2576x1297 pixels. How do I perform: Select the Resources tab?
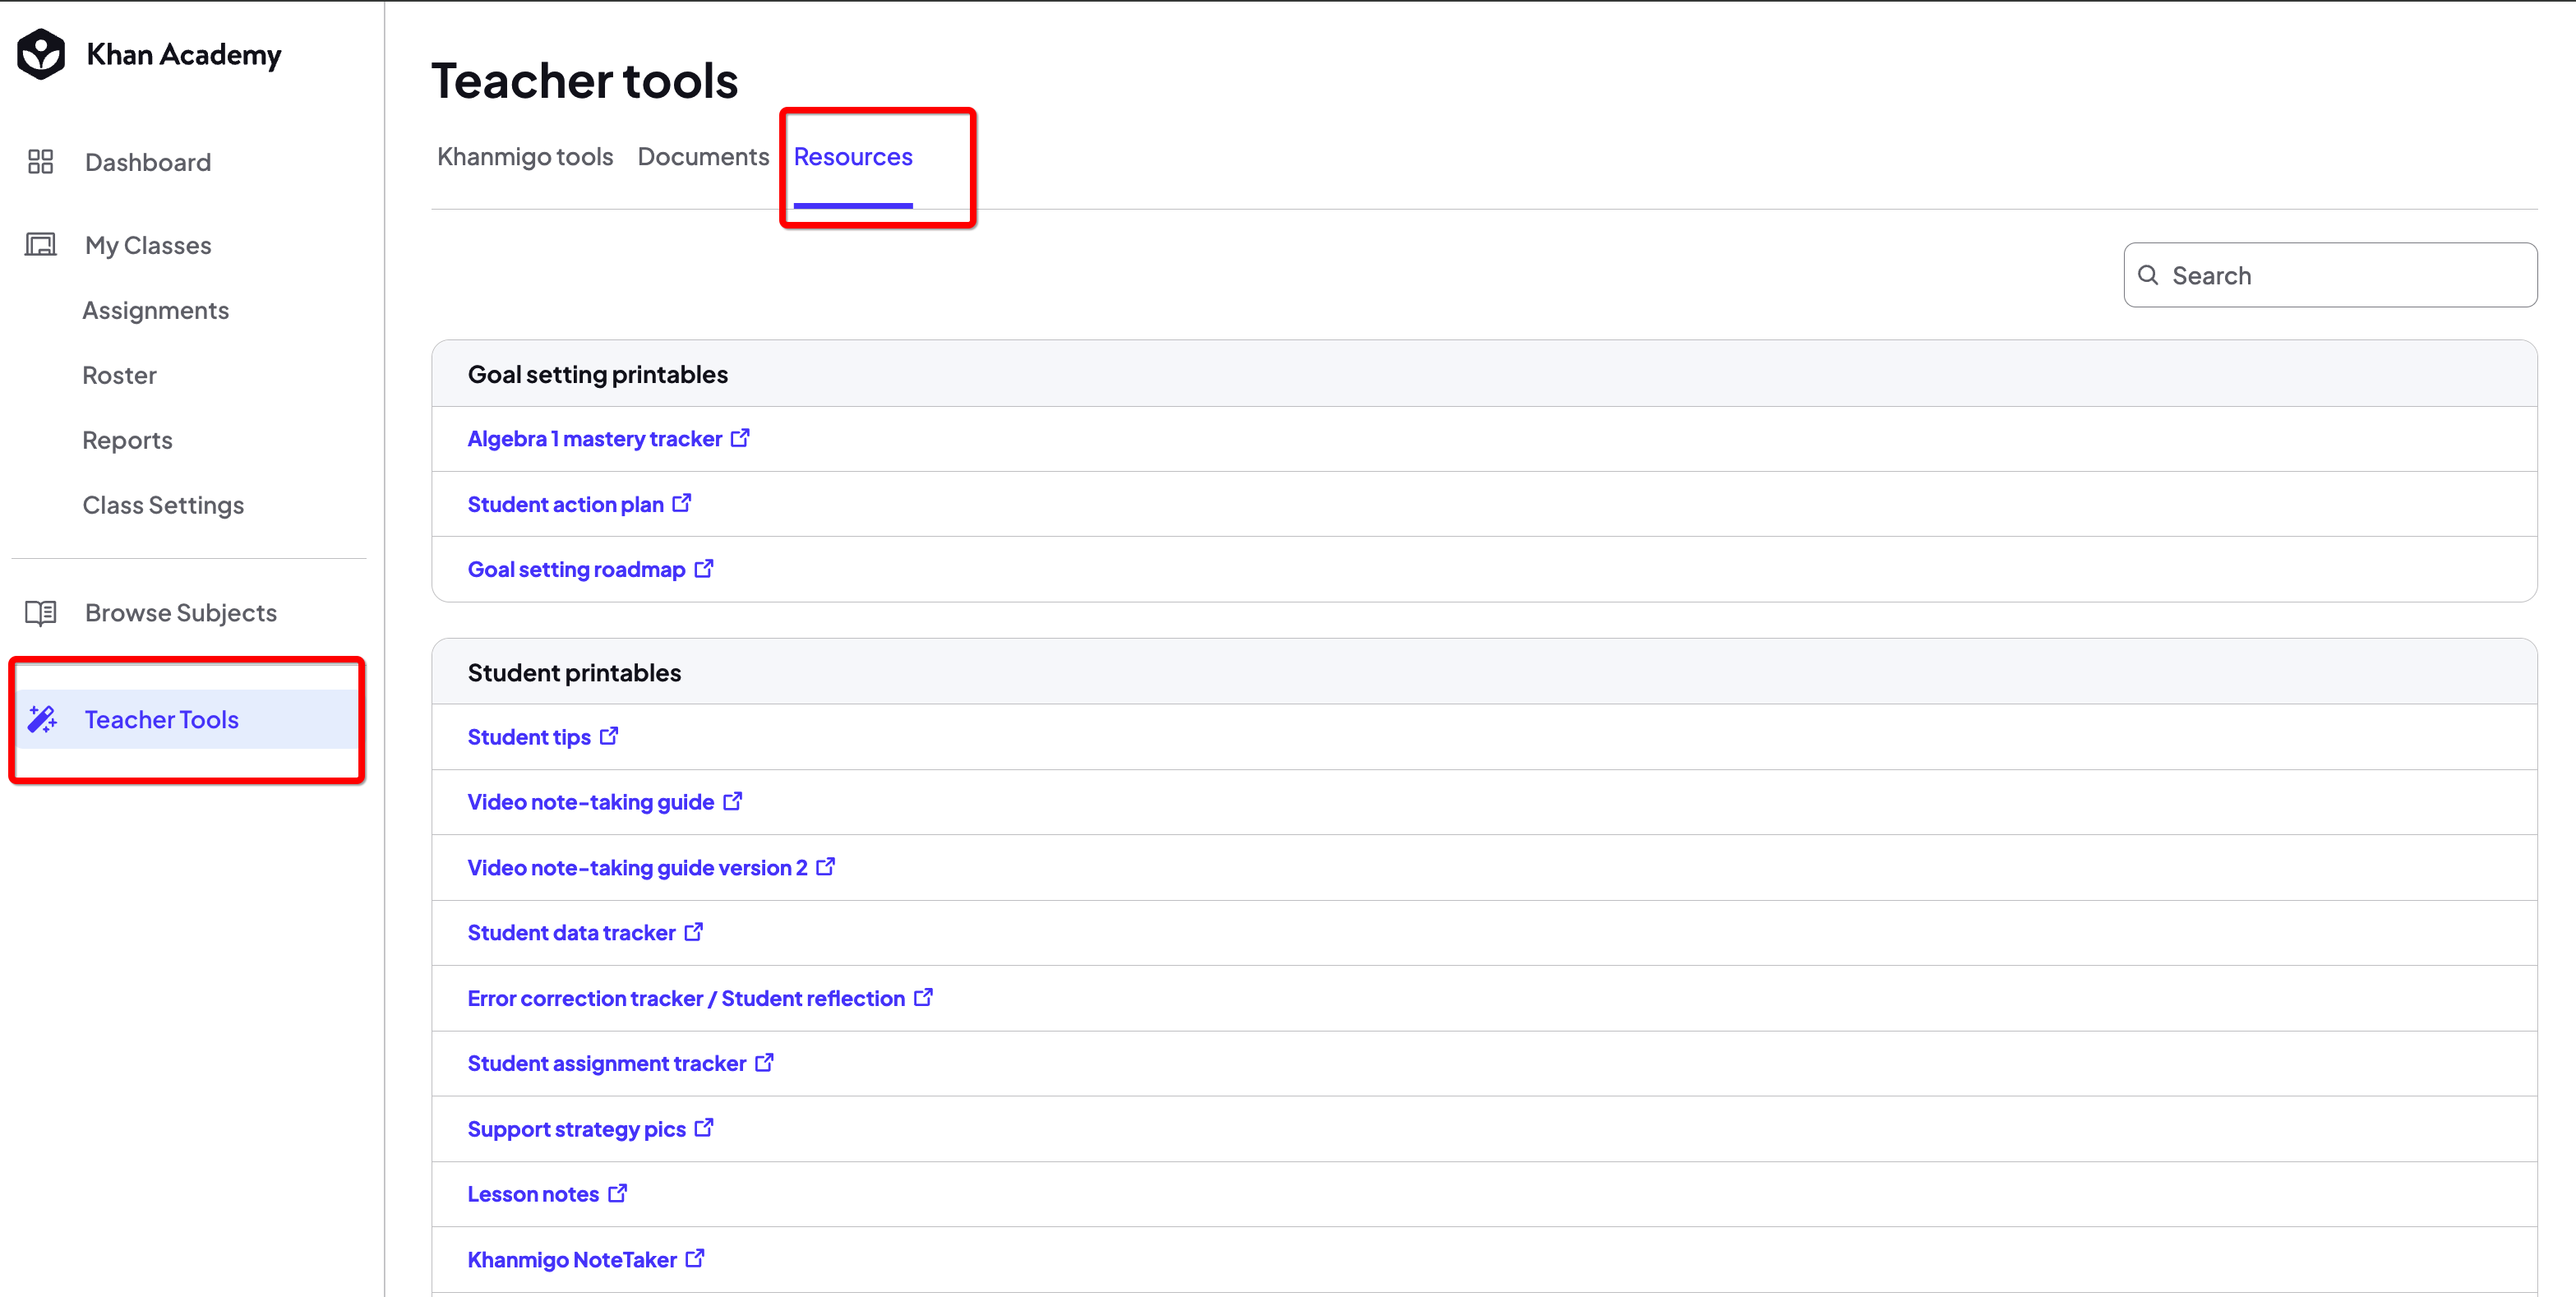point(853,157)
